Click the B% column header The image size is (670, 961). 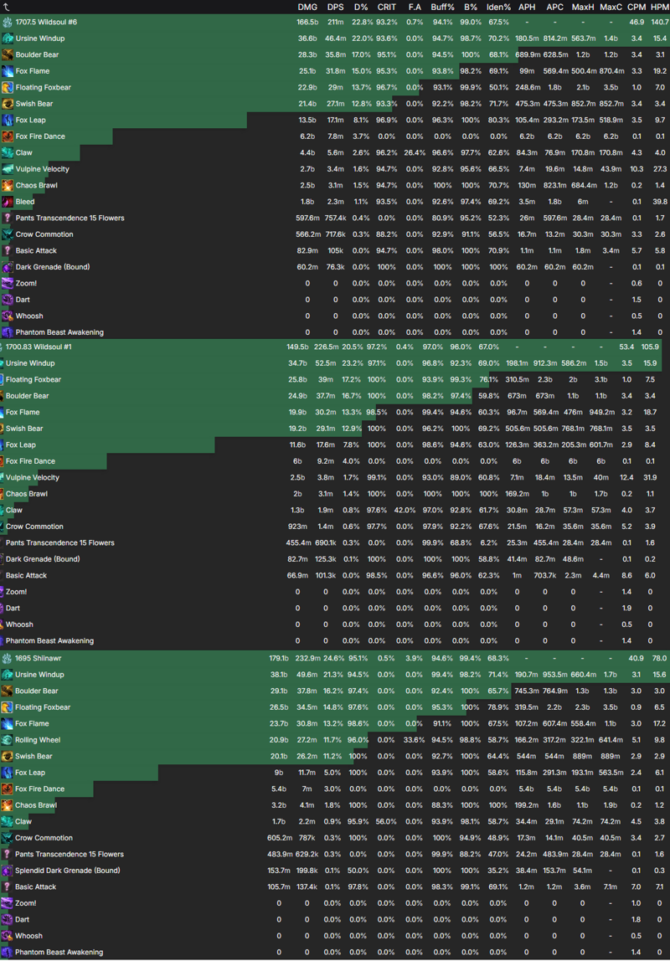(x=471, y=8)
